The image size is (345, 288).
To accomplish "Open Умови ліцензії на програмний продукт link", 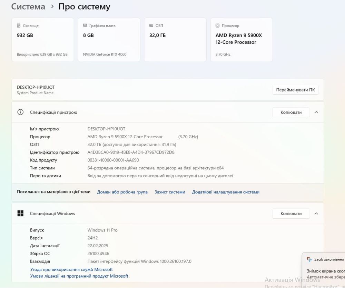I will pos(79,276).
